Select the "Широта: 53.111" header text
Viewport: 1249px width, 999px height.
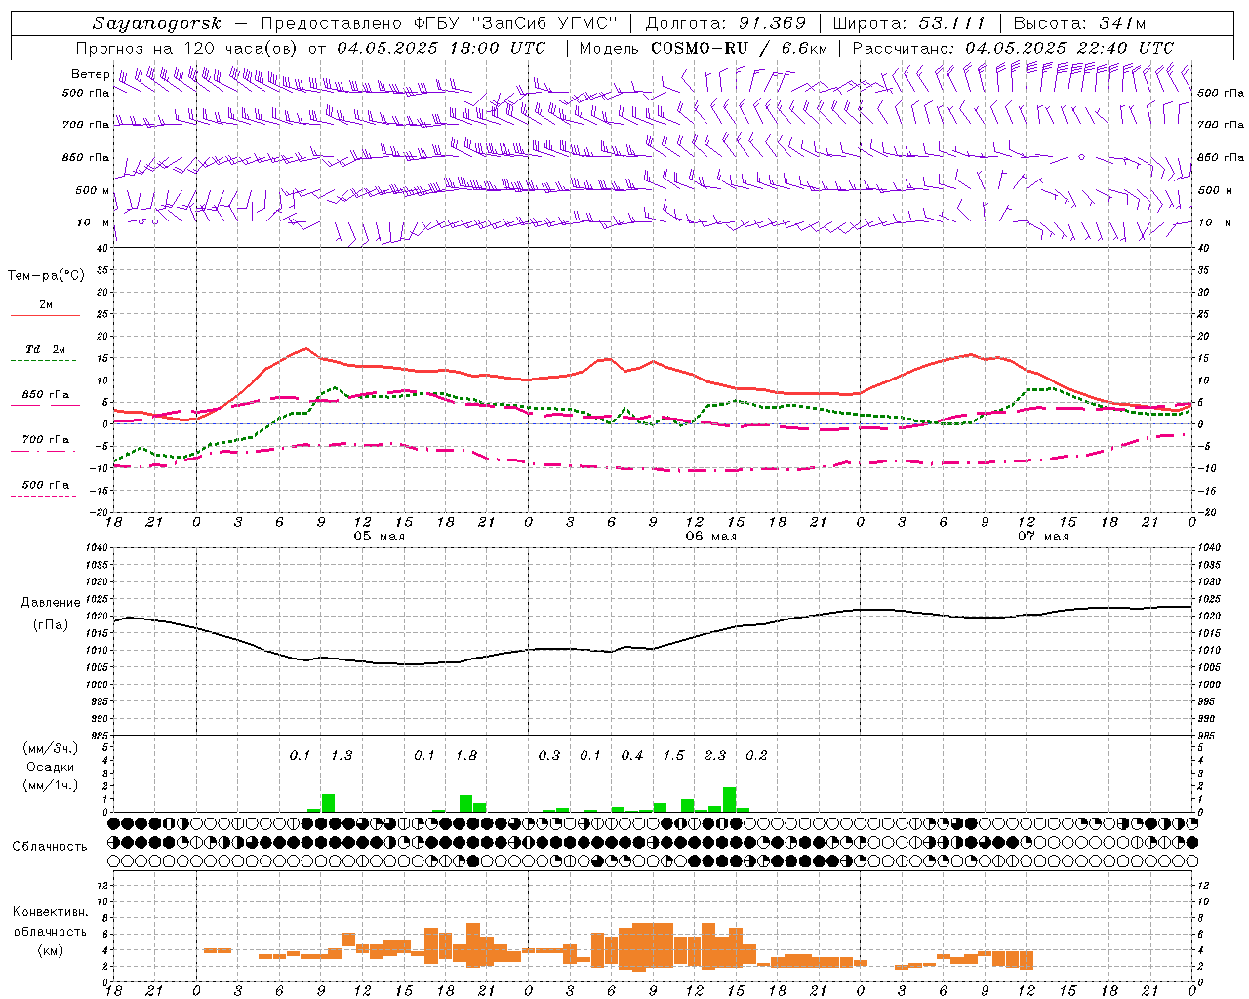click(909, 23)
